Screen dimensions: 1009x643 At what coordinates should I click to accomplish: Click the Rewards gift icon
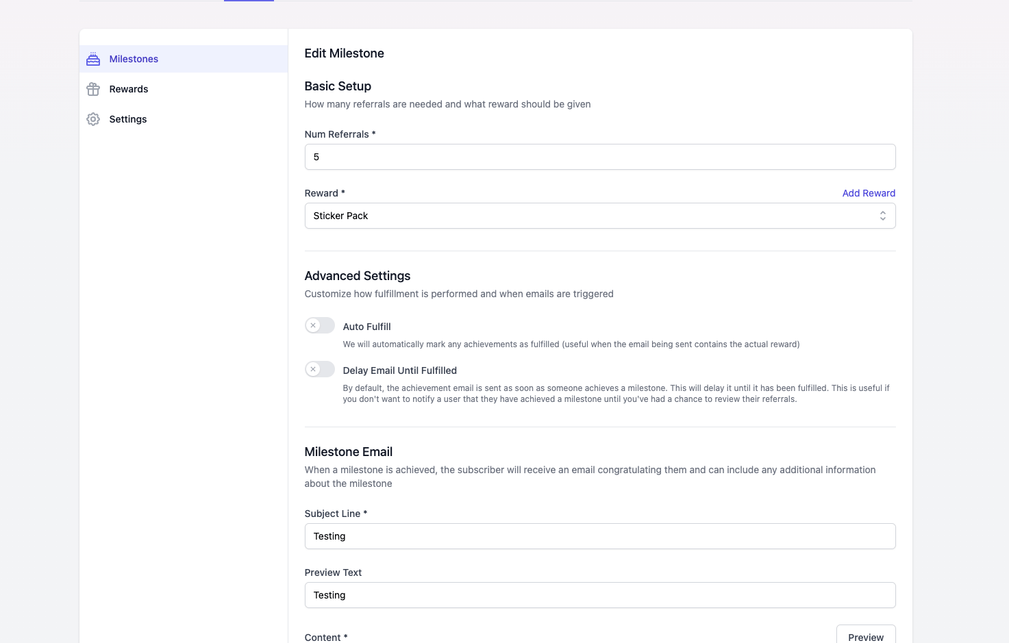click(93, 89)
